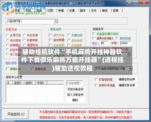Click the 开始挂机(S) button
Viewport: 151px width, 122px height.
[16, 114]
